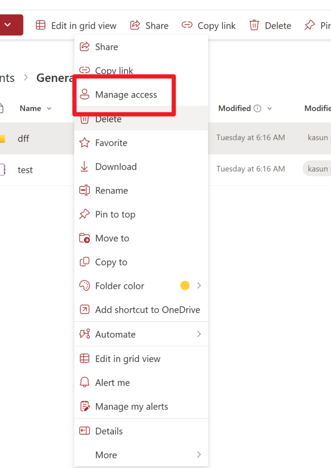Expand the Folder color submenu arrow

coord(199,285)
